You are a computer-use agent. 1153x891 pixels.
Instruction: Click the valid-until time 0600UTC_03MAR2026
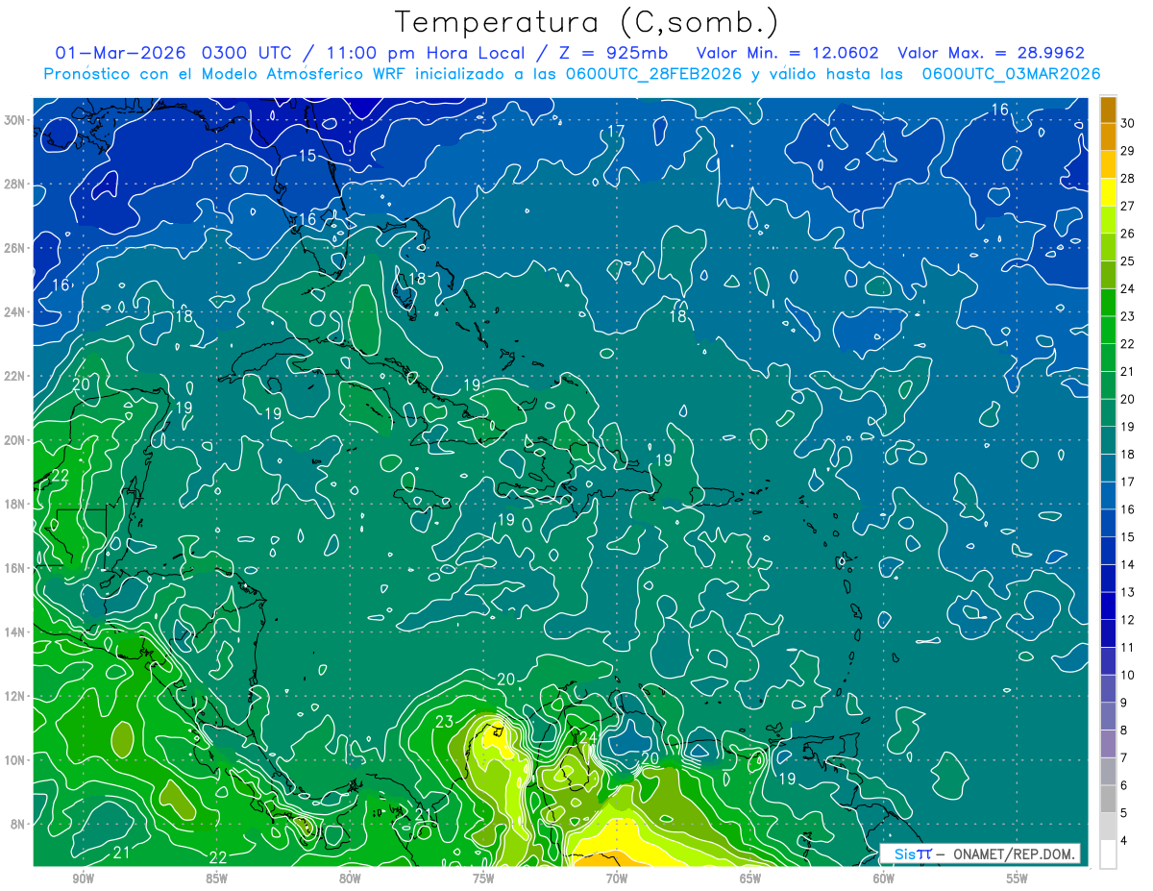1011,74
